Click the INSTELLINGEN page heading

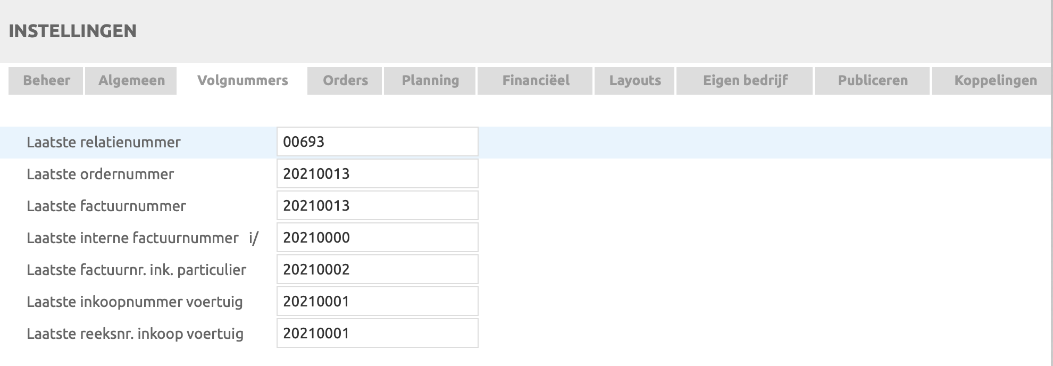73,31
